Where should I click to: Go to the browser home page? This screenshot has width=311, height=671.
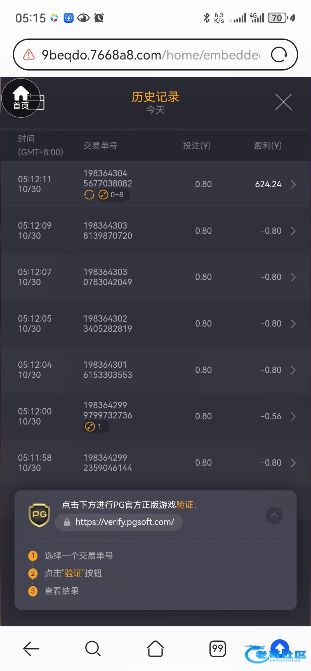pos(155,648)
